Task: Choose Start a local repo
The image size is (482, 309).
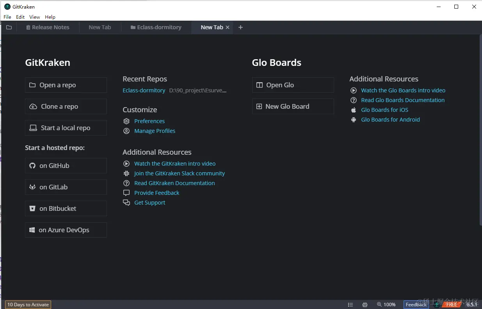Action: (66, 128)
